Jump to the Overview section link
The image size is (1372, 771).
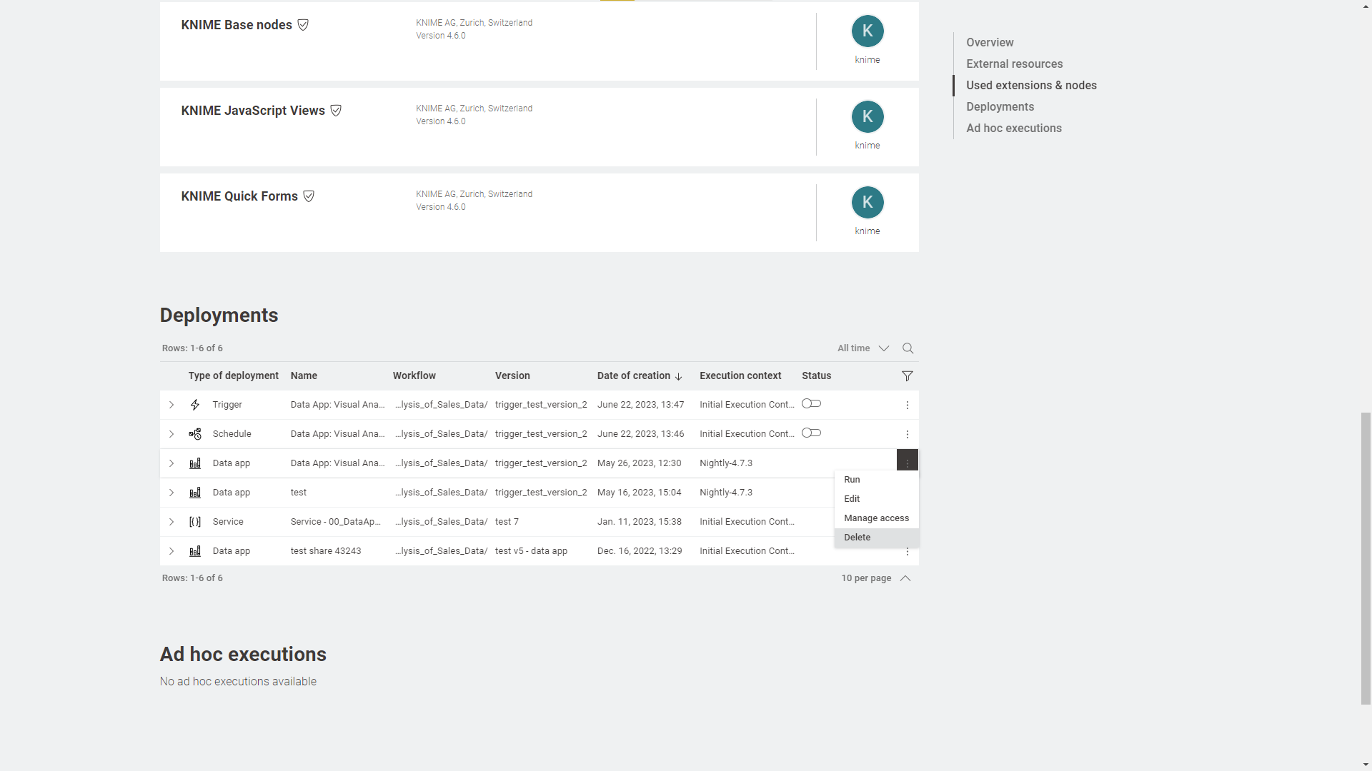[989, 43]
